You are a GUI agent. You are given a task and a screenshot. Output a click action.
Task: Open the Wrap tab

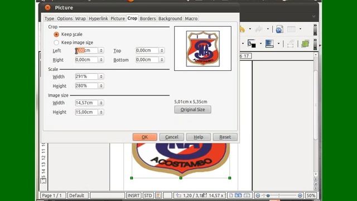point(80,18)
